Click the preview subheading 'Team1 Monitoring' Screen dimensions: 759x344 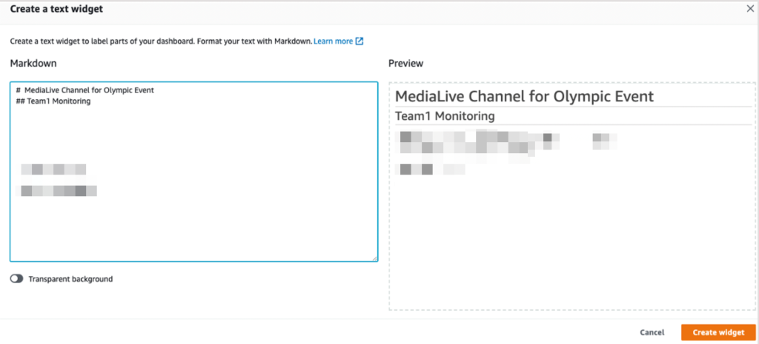(445, 116)
